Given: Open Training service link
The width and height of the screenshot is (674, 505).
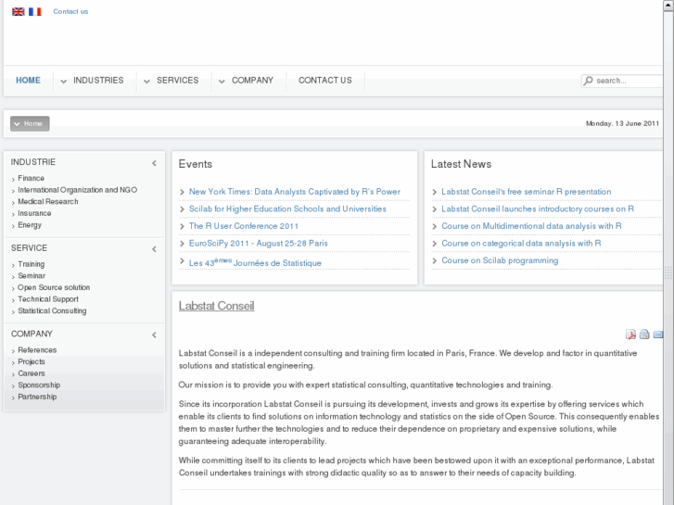Looking at the screenshot, I should (x=31, y=264).
